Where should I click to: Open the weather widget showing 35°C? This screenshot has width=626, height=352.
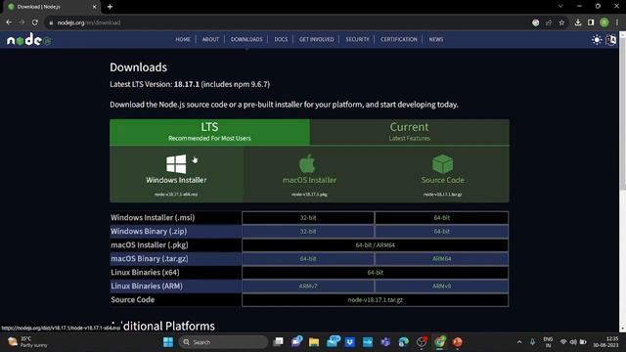tap(27, 342)
